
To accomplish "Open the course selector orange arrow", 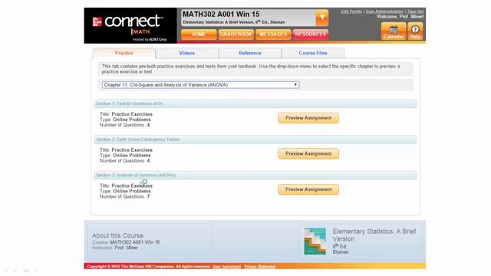I will tap(322, 18).
